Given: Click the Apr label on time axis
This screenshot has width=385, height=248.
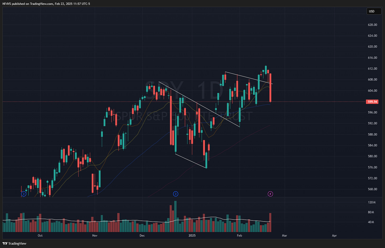Looking at the screenshot, I should click(334, 236).
